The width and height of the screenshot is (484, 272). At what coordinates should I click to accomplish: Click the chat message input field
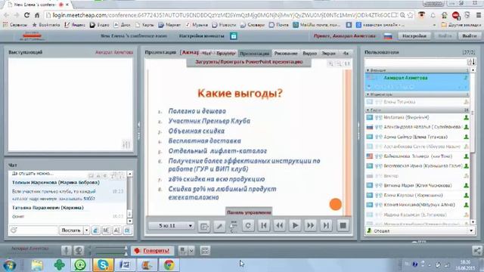(37, 230)
